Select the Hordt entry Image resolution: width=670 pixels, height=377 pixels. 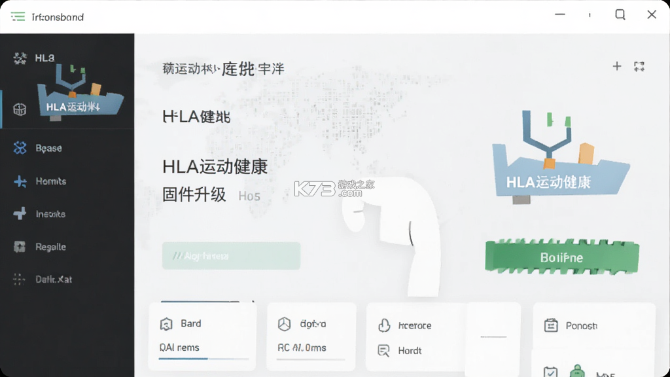410,351
